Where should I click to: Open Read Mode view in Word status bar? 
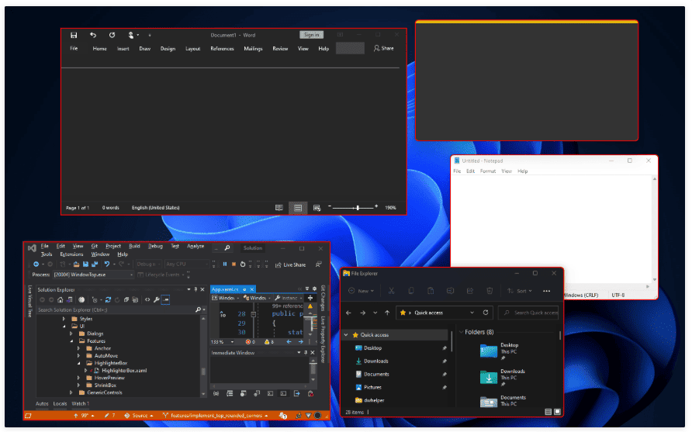[x=279, y=208]
